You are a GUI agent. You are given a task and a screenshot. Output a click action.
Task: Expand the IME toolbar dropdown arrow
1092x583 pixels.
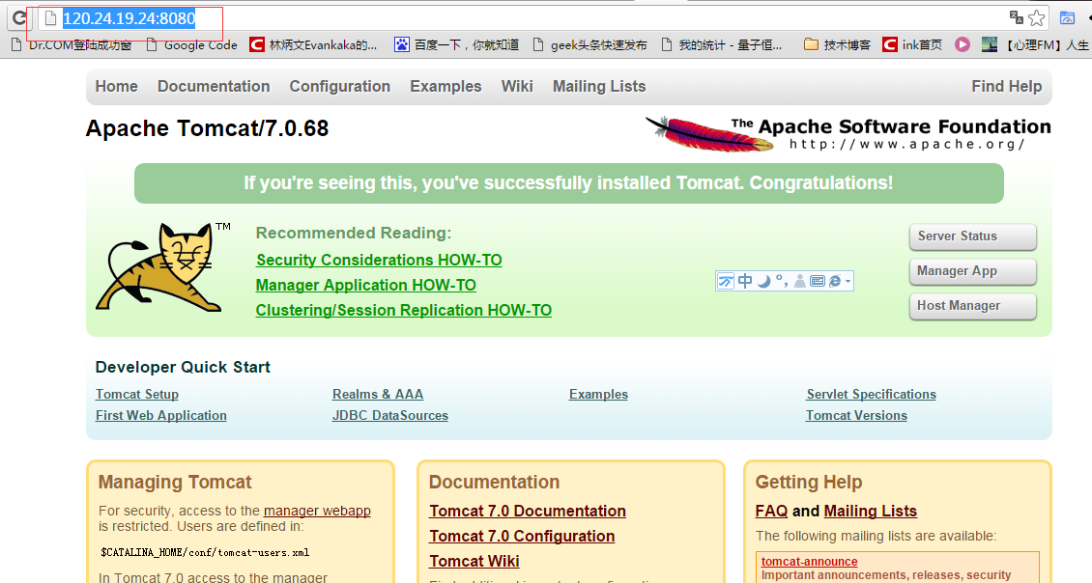click(848, 282)
